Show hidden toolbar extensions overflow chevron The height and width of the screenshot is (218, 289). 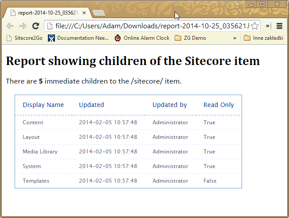click(268, 26)
